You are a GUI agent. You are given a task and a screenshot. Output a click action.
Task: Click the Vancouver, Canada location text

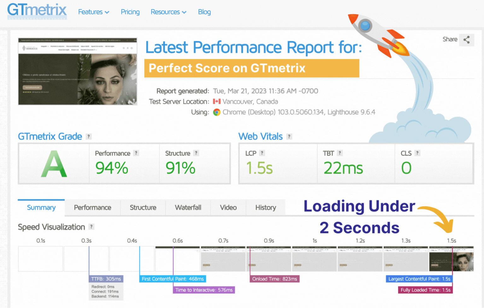click(x=250, y=102)
